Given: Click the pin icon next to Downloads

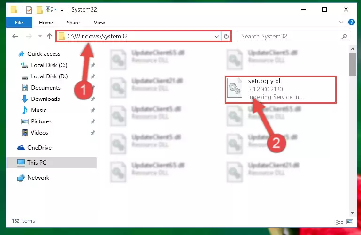Looking at the screenshot, I should point(93,99).
